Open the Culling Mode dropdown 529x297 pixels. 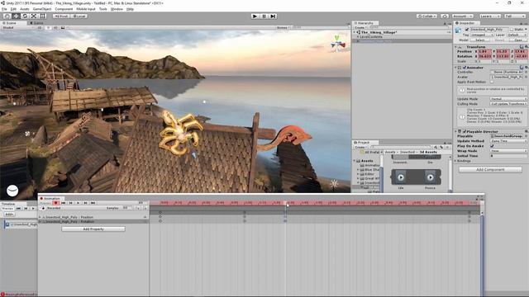click(x=508, y=104)
